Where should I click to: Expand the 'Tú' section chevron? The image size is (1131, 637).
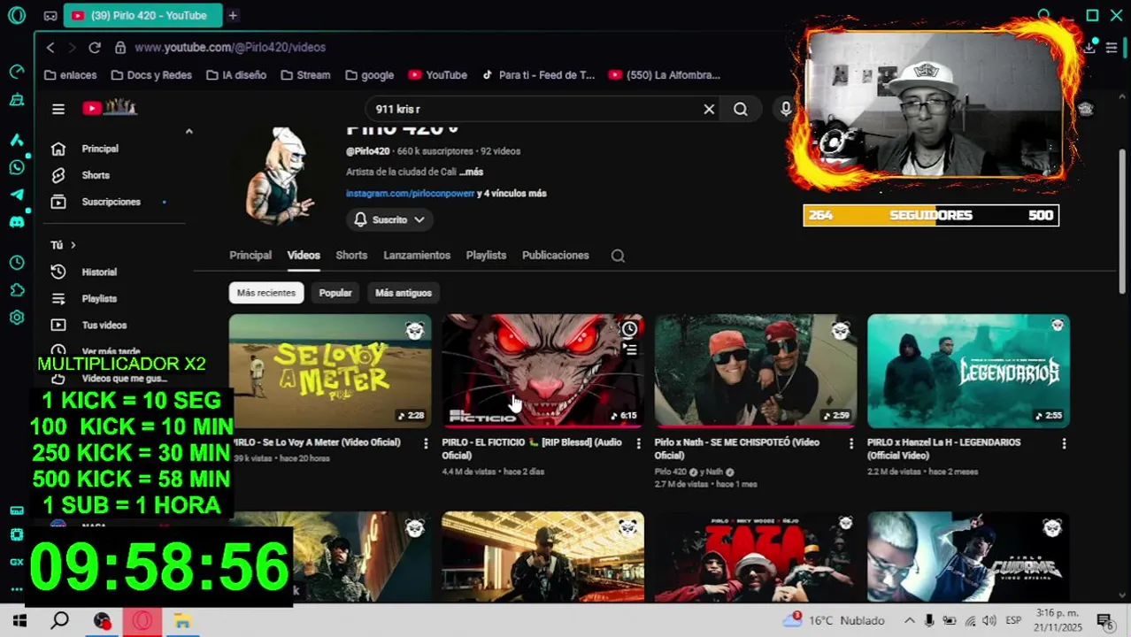tap(73, 245)
